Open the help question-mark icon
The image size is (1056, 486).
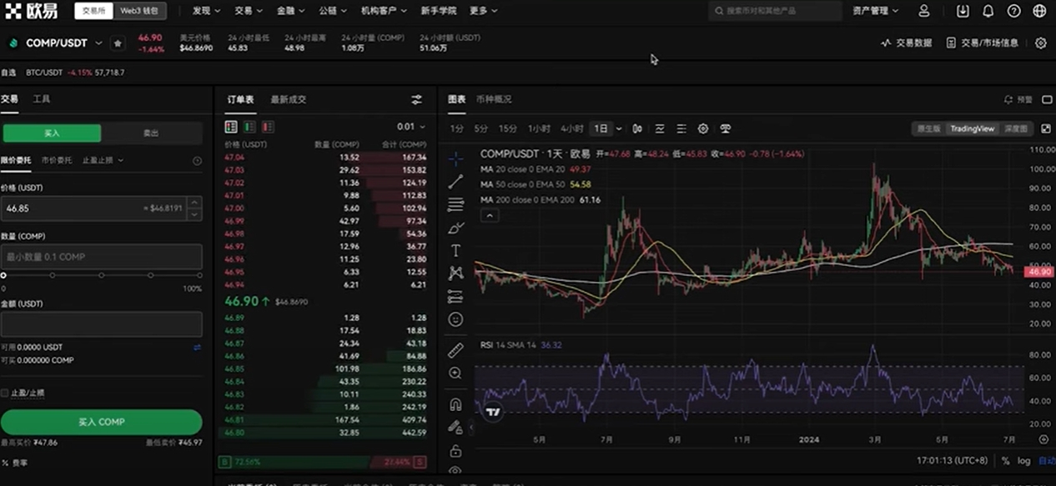coord(1013,11)
